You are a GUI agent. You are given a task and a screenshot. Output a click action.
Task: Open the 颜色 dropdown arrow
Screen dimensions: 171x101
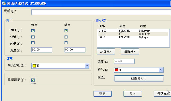[x=161, y=70]
